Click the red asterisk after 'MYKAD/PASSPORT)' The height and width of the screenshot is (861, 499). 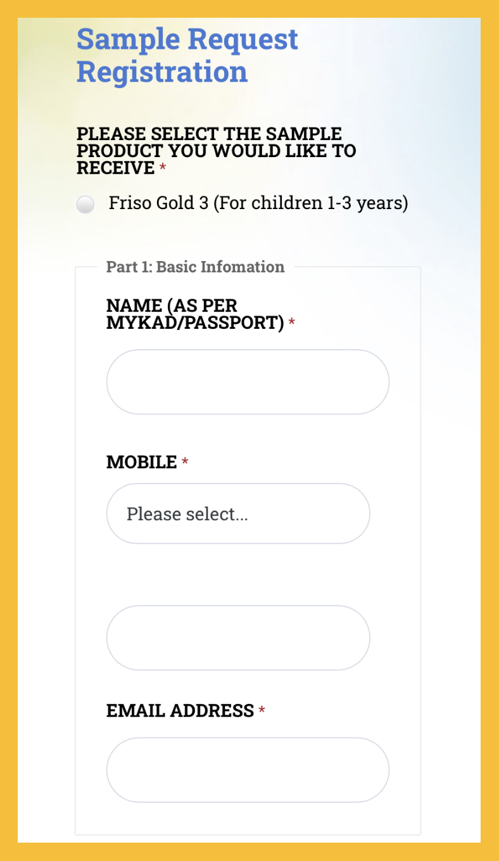pyautogui.click(x=291, y=323)
